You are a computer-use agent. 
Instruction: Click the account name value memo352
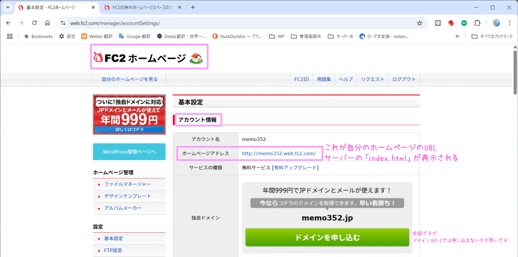(254, 139)
